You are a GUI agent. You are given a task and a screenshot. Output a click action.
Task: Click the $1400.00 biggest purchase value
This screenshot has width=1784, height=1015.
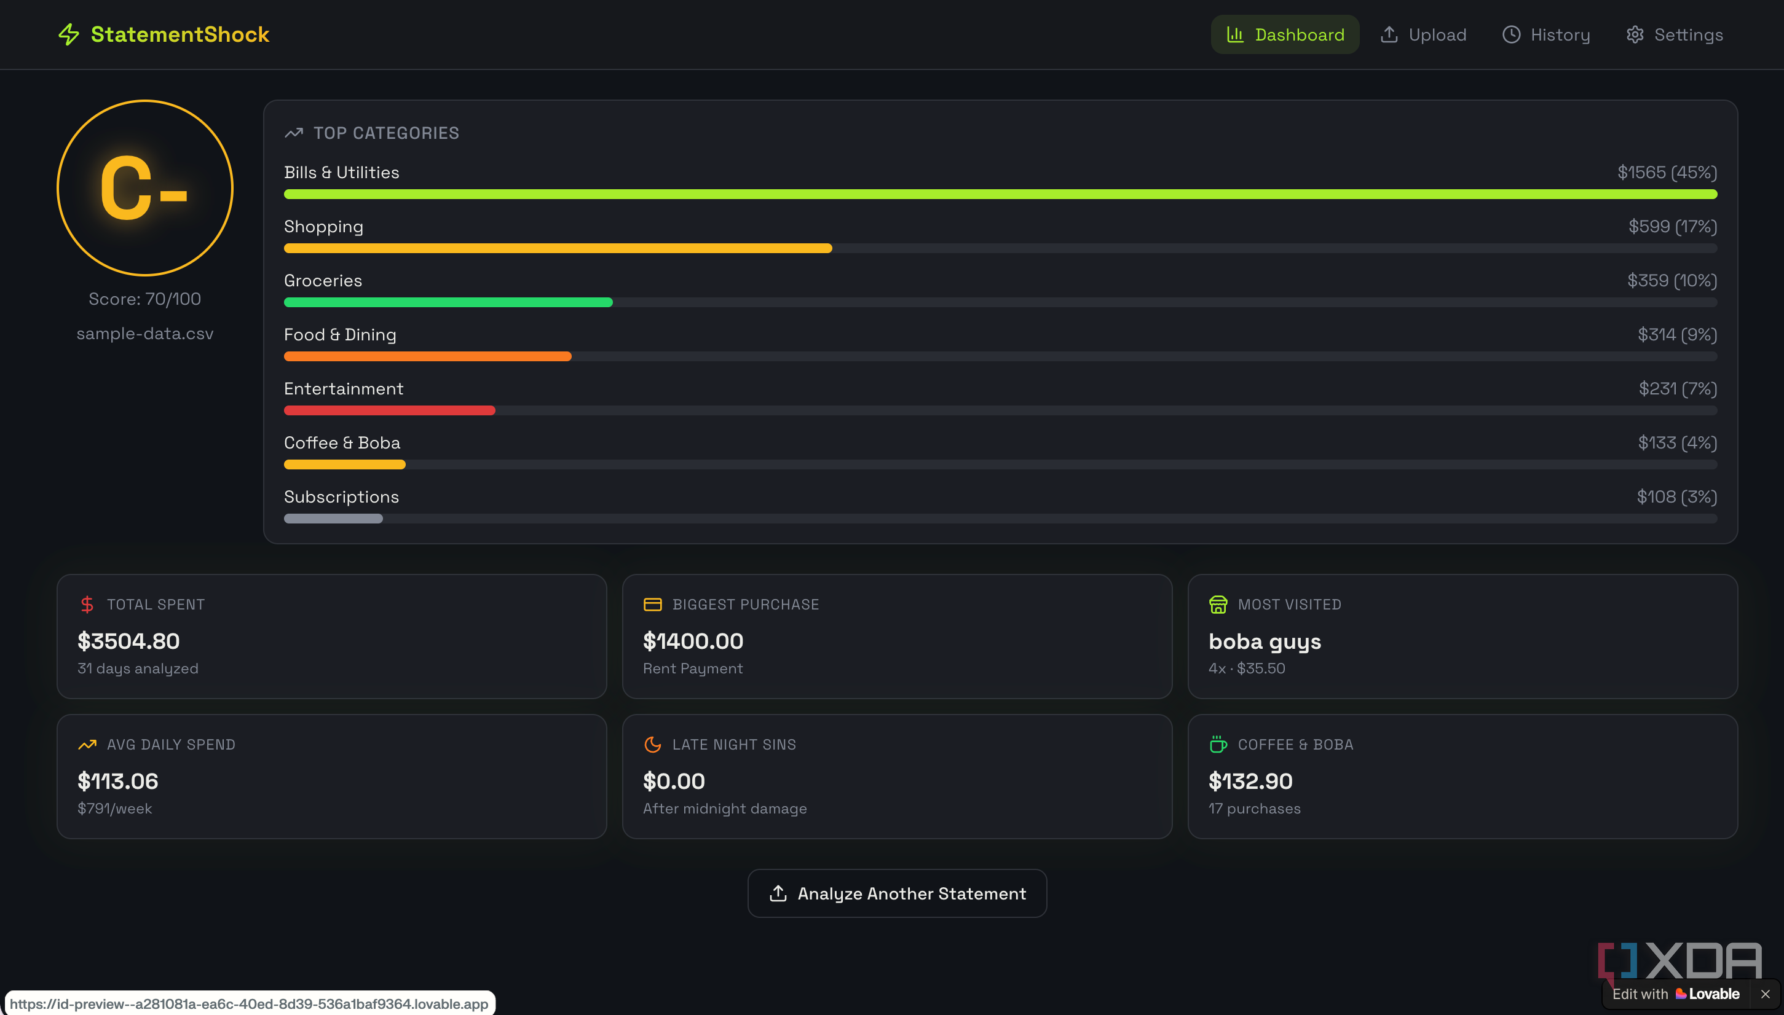pos(693,641)
